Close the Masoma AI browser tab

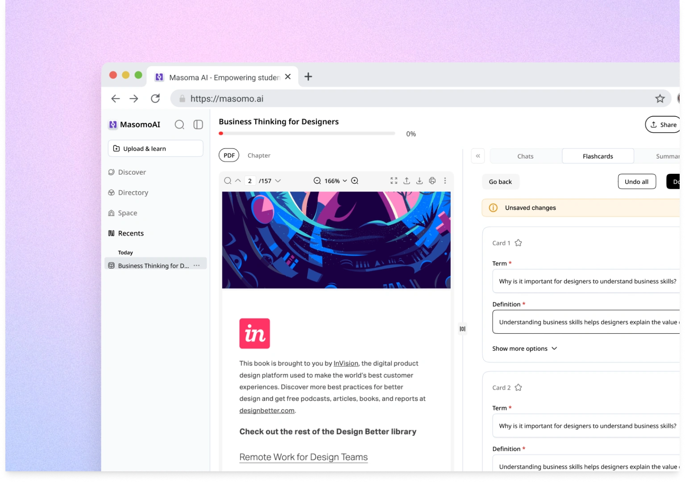[288, 77]
